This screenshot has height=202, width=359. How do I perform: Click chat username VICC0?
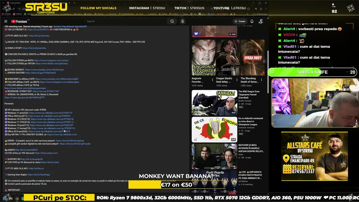[289, 35]
